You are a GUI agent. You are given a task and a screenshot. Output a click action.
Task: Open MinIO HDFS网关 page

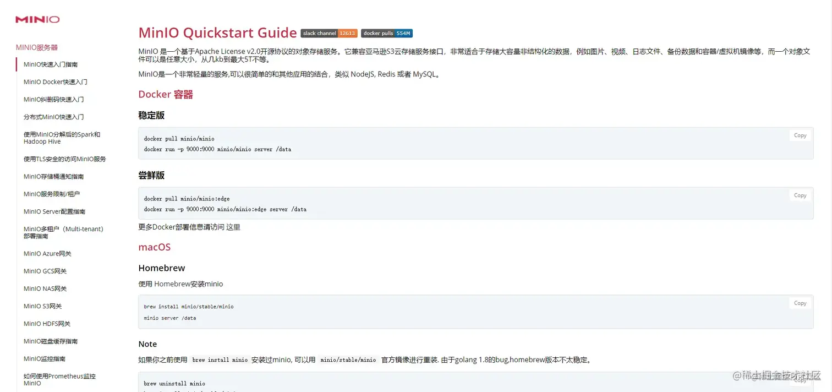tap(47, 324)
